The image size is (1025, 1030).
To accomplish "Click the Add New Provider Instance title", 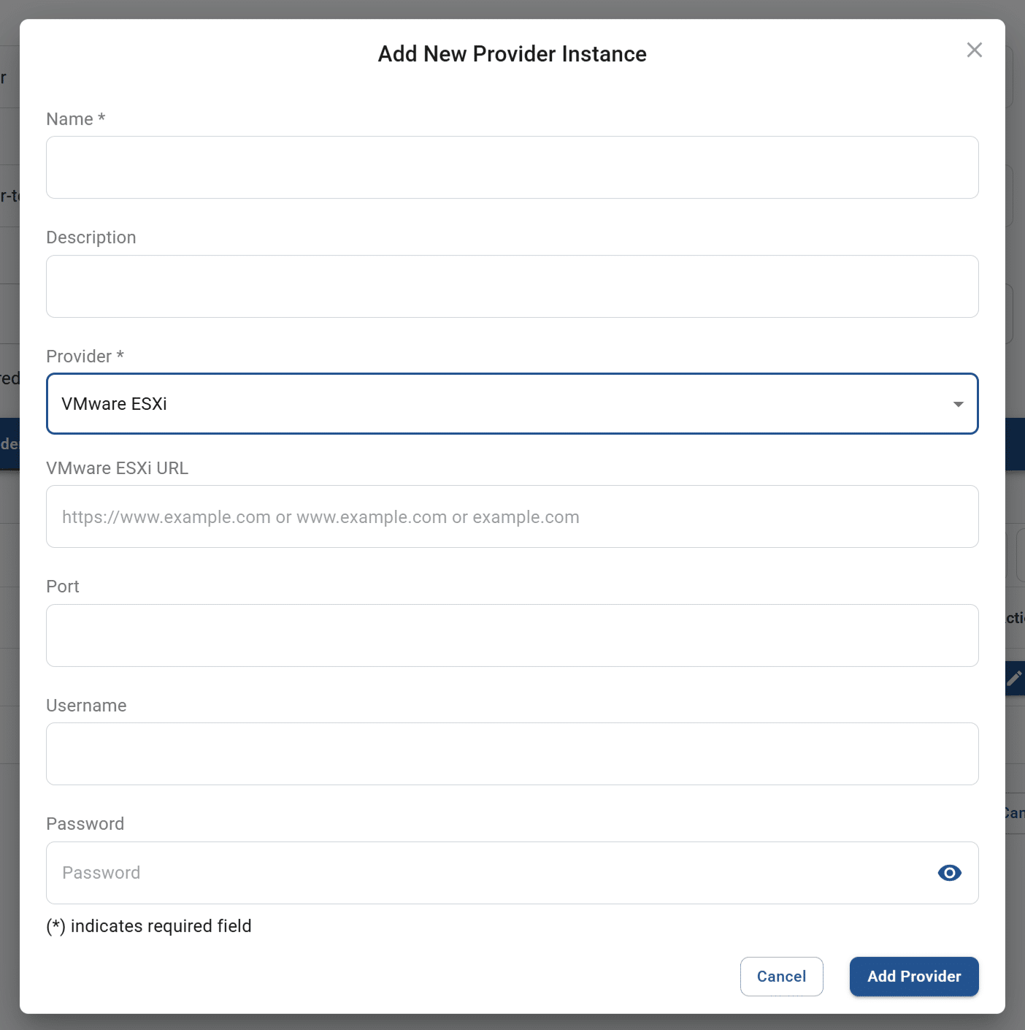I will point(512,53).
